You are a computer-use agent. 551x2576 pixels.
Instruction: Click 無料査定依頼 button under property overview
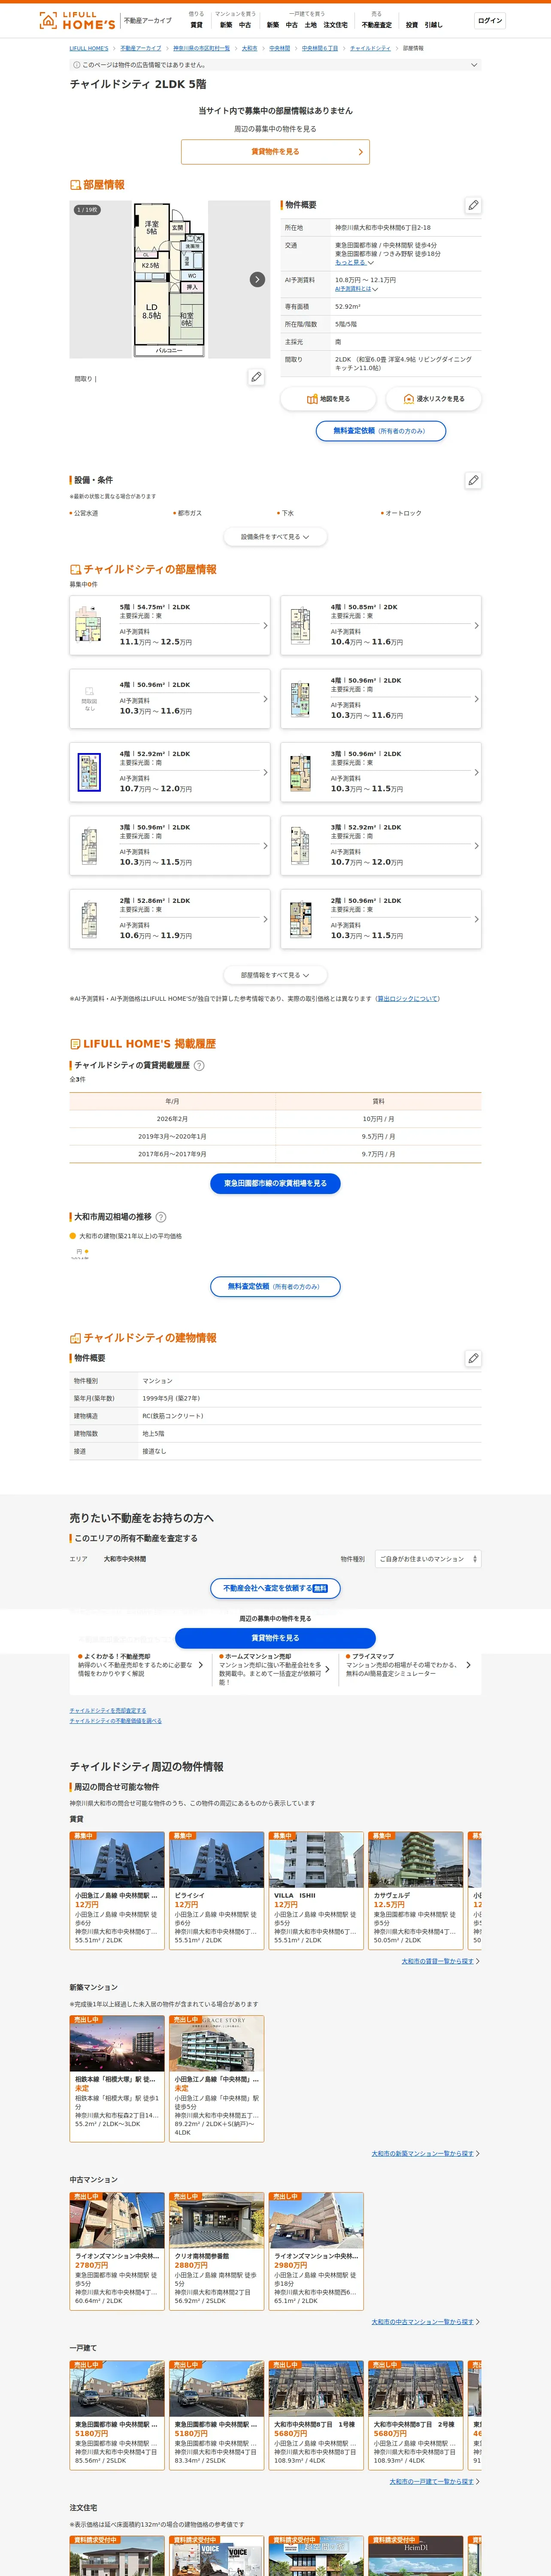click(x=380, y=431)
